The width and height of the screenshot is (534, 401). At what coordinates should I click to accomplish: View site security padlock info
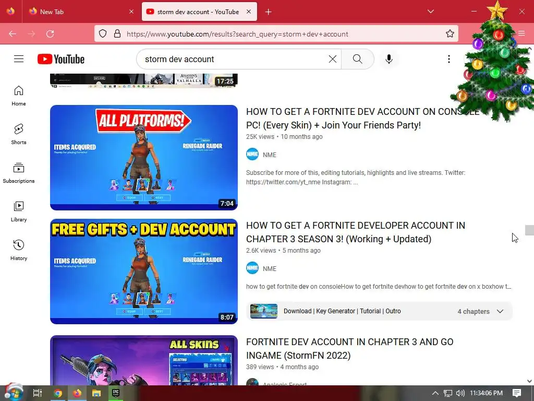point(117,34)
